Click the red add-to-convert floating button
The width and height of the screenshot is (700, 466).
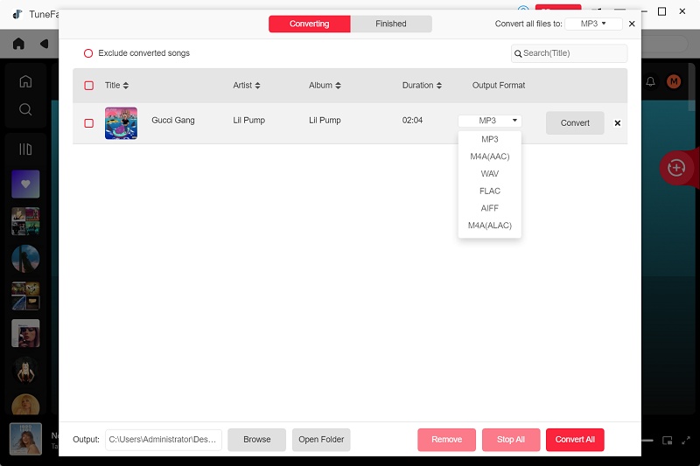[676, 168]
